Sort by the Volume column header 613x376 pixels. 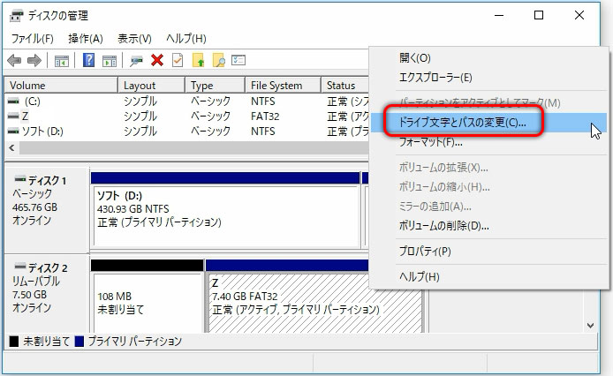click(x=61, y=86)
